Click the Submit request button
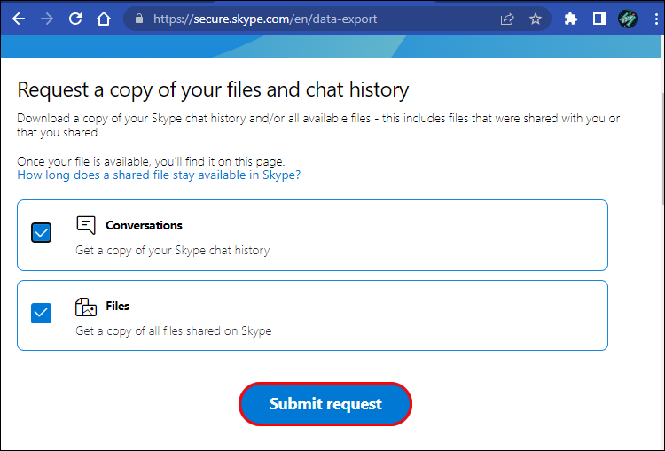This screenshot has width=665, height=451. pos(325,404)
